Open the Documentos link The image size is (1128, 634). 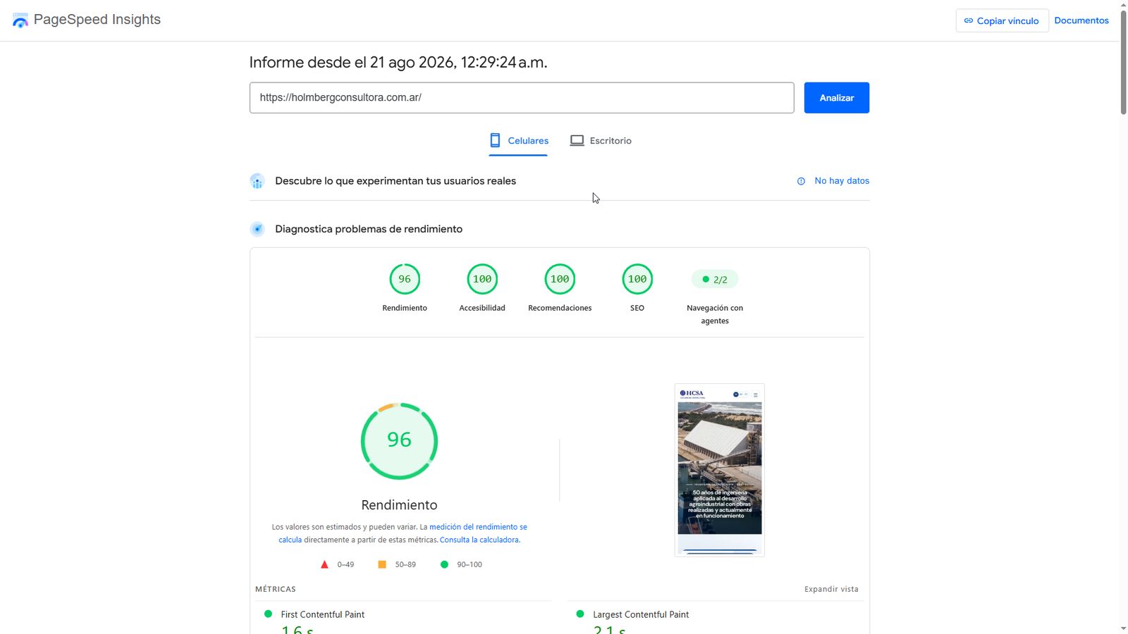coord(1081,20)
